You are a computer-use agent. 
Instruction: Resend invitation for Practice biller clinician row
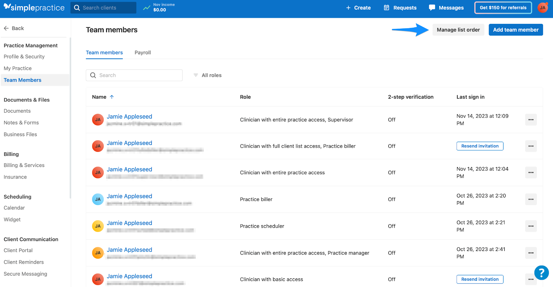(x=480, y=146)
